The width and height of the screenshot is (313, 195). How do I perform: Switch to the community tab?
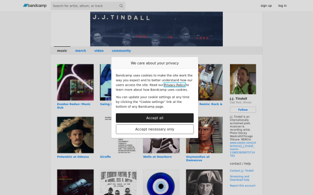[x=121, y=51]
